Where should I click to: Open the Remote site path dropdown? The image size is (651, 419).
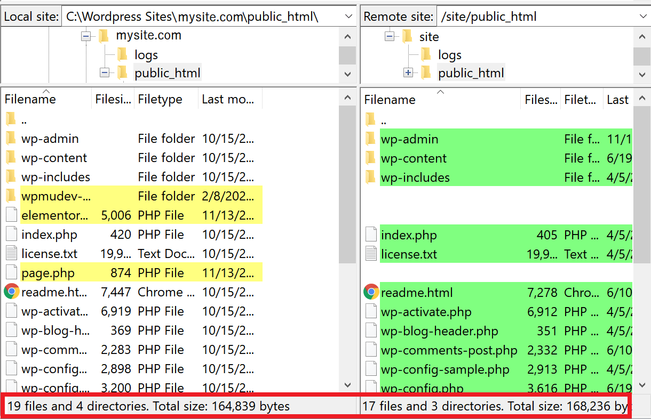pyautogui.click(x=642, y=17)
